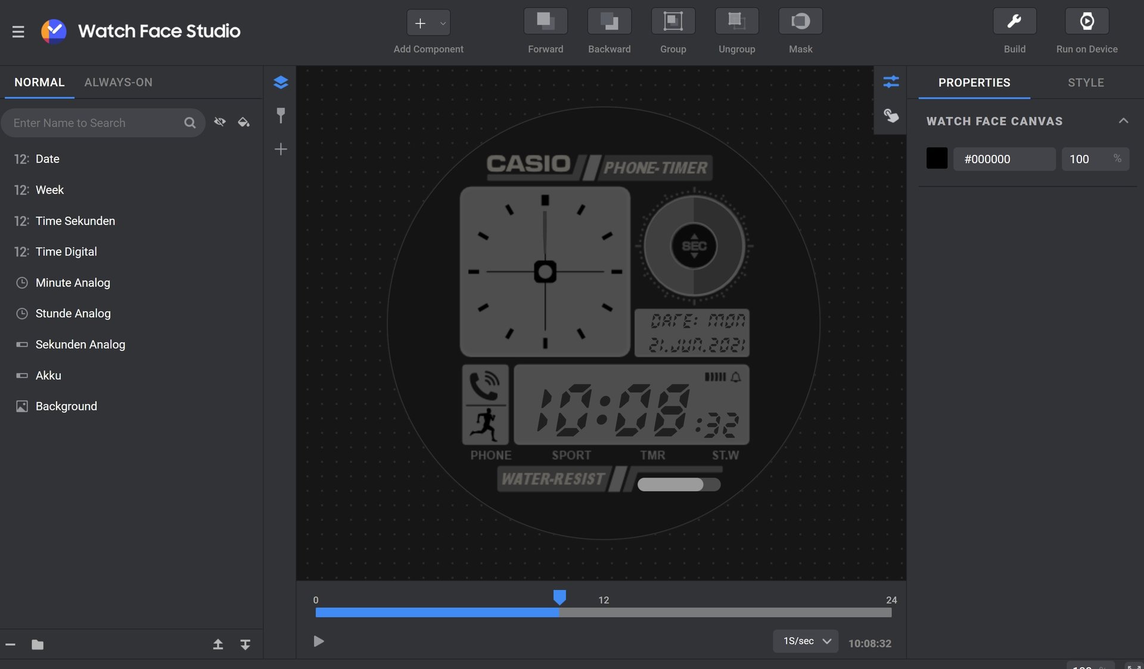Click the Mask tool icon
The image size is (1144, 669).
click(800, 21)
